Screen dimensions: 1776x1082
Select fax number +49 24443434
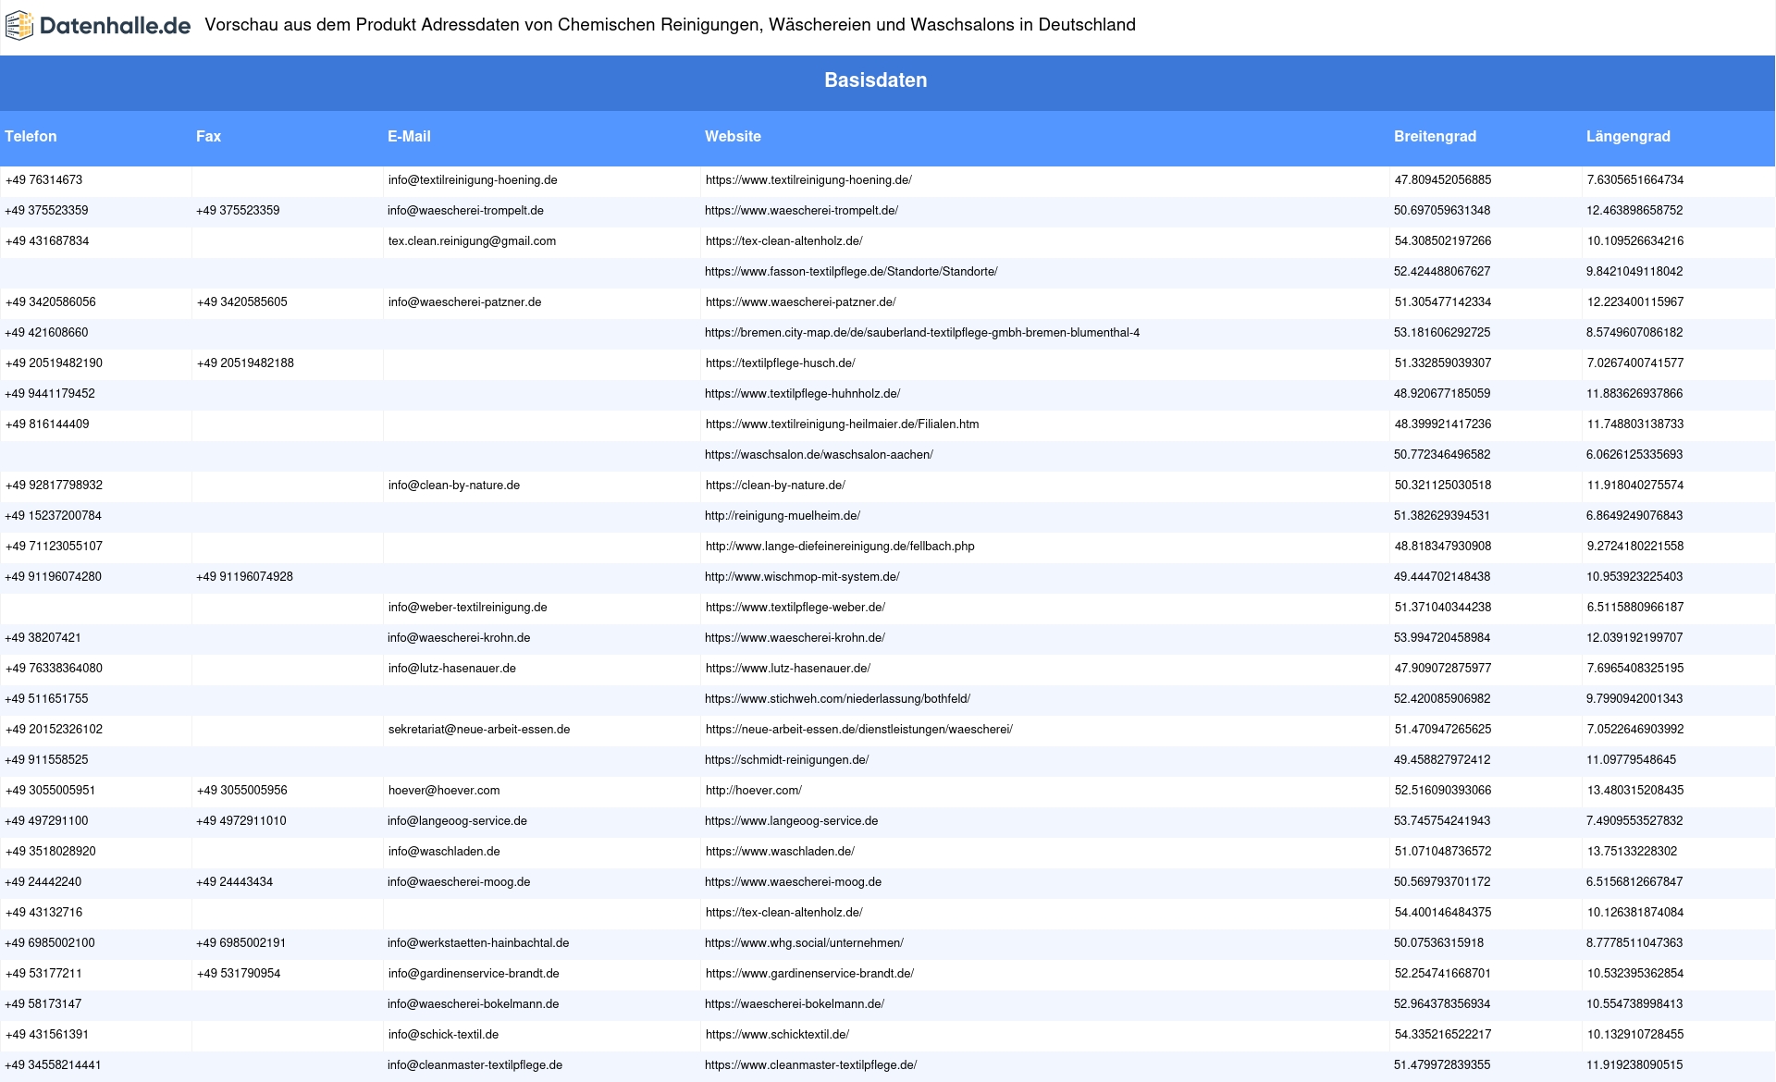[x=234, y=882]
